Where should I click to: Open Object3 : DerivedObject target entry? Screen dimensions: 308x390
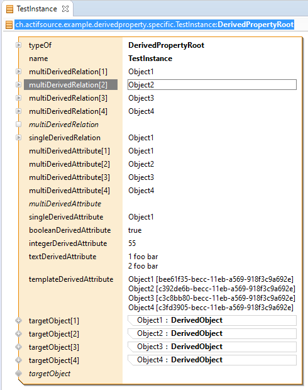coord(212,347)
